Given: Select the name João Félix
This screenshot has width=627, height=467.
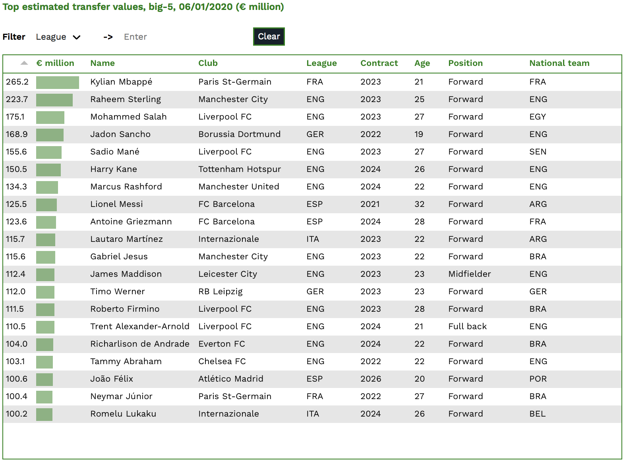Looking at the screenshot, I should pos(112,379).
